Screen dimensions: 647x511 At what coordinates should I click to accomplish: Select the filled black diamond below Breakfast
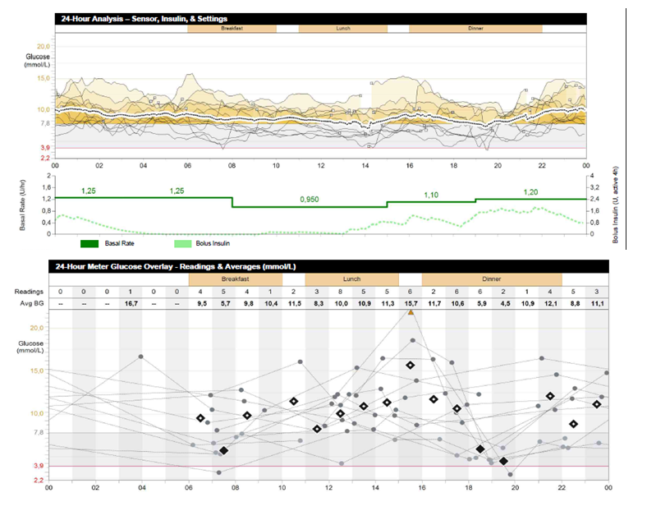[x=223, y=450]
